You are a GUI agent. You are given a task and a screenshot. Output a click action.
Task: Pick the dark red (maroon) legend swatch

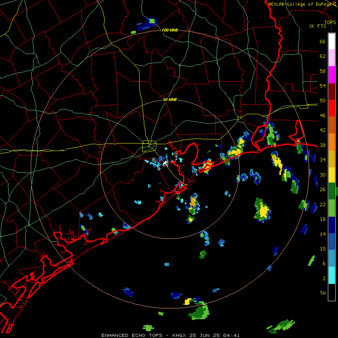[x=332, y=92]
